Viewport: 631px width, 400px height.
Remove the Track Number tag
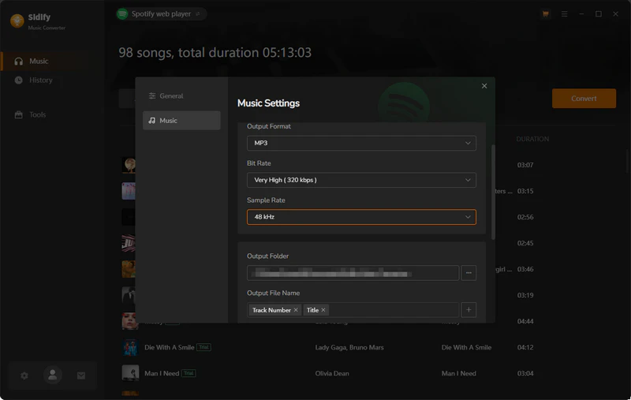coord(296,310)
